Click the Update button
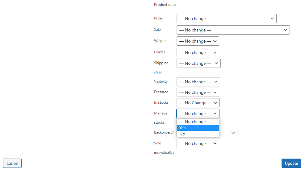The height and width of the screenshot is (170, 305). (x=291, y=163)
